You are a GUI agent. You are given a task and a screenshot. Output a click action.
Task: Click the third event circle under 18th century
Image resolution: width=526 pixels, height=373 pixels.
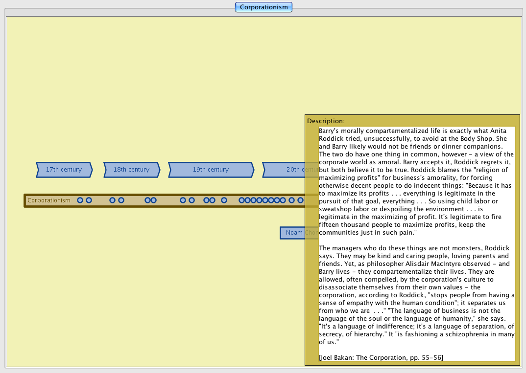(147, 200)
